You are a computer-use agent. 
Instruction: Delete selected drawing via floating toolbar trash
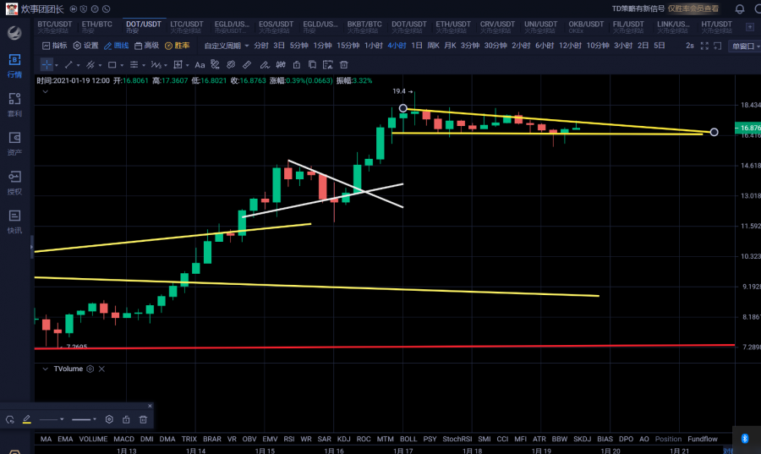tap(143, 419)
